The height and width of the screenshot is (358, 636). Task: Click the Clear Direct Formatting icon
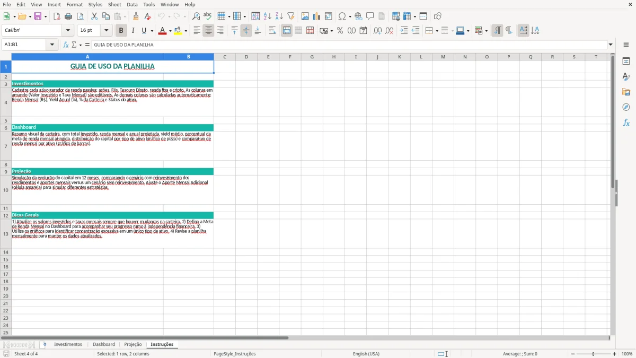(x=147, y=16)
